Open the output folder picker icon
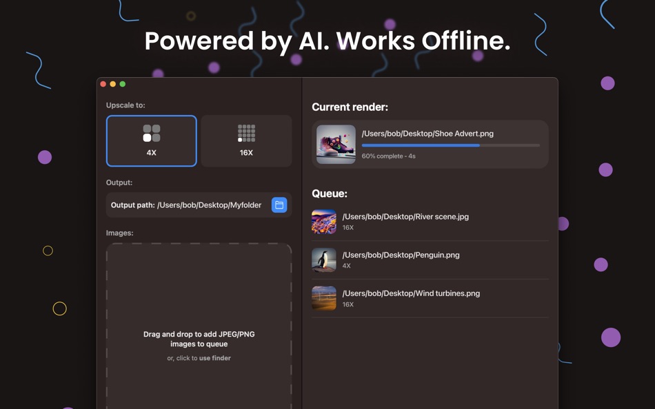This screenshot has height=409, width=655. click(x=279, y=204)
